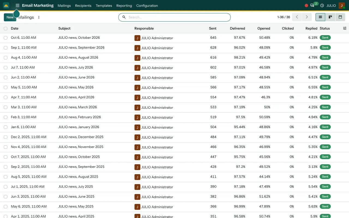Click avatar in October 2026 row
The image size is (349, 218).
click(137, 38)
